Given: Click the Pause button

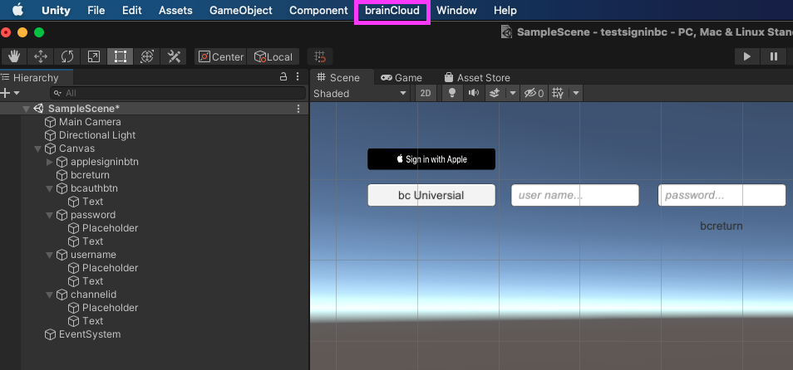Looking at the screenshot, I should (774, 56).
